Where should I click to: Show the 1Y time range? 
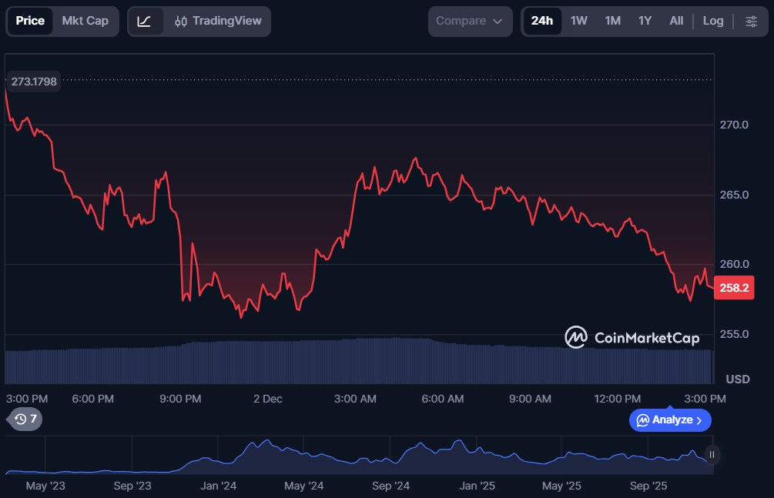[645, 21]
